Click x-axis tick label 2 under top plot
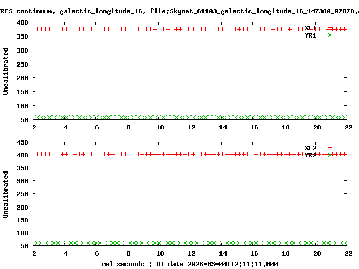The height and width of the screenshot is (269, 359). (x=34, y=127)
